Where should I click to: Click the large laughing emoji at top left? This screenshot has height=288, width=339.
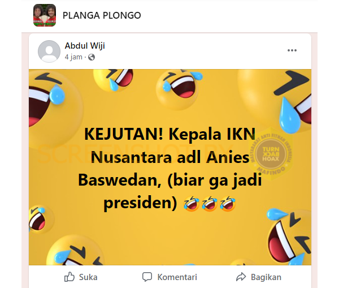coord(55,108)
